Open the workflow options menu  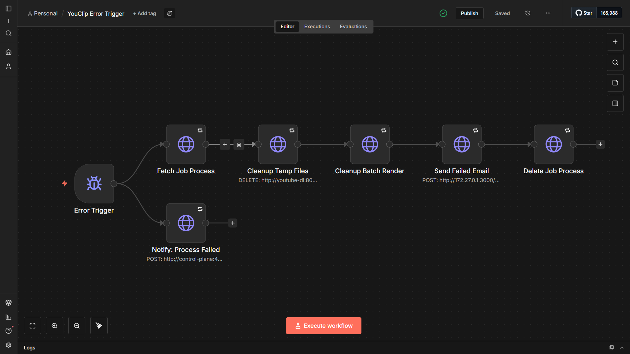click(548, 13)
